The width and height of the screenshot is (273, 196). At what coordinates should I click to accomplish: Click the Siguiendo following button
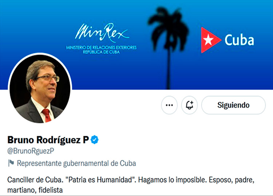pos(233,105)
